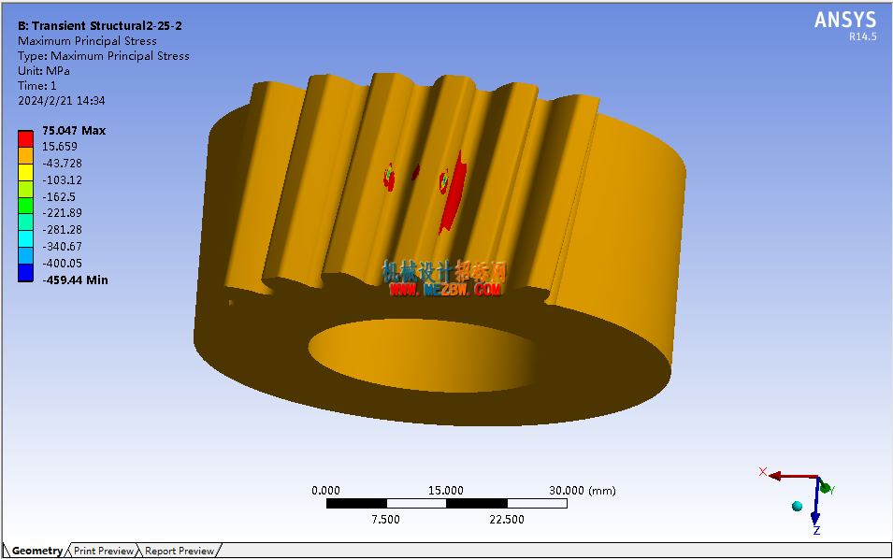Image resolution: width=893 pixels, height=559 pixels.
Task: Click the red legend color band
Action: (25, 139)
